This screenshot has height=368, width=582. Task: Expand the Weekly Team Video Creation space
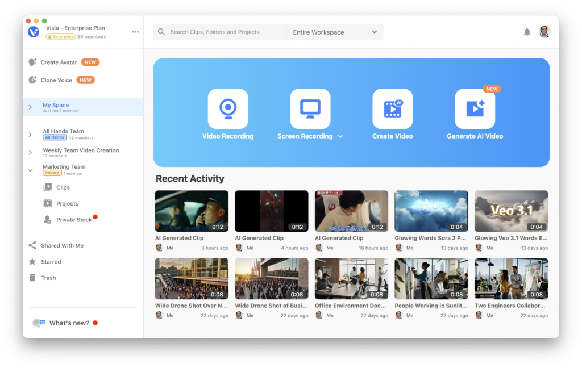pos(30,153)
